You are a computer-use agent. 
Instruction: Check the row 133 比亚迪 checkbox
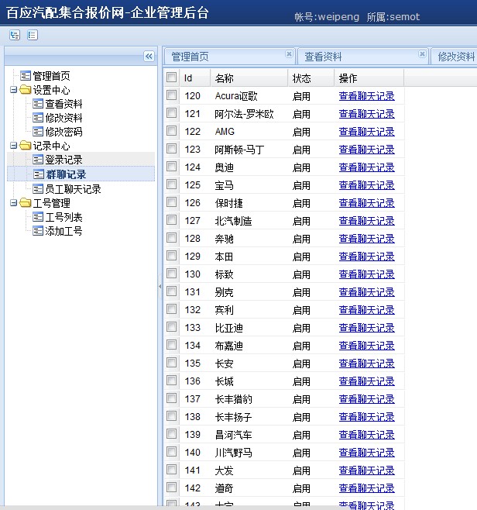pyautogui.click(x=171, y=327)
